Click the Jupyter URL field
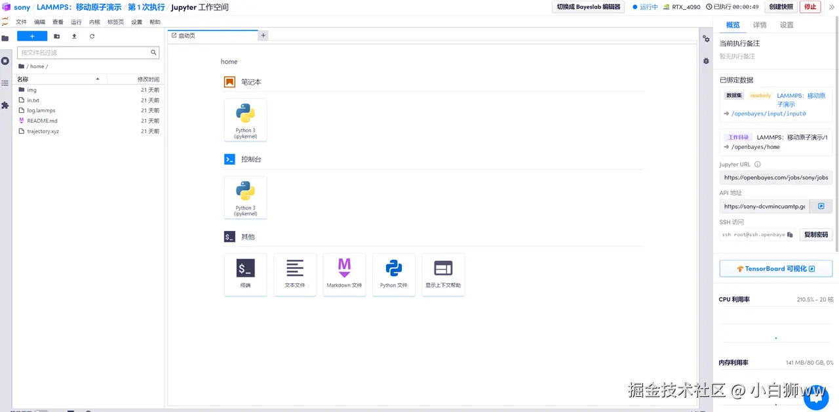 [x=776, y=177]
